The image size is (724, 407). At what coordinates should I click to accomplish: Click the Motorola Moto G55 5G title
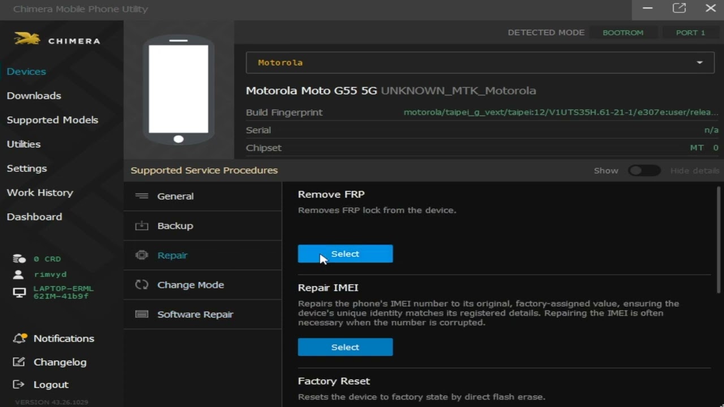(312, 90)
